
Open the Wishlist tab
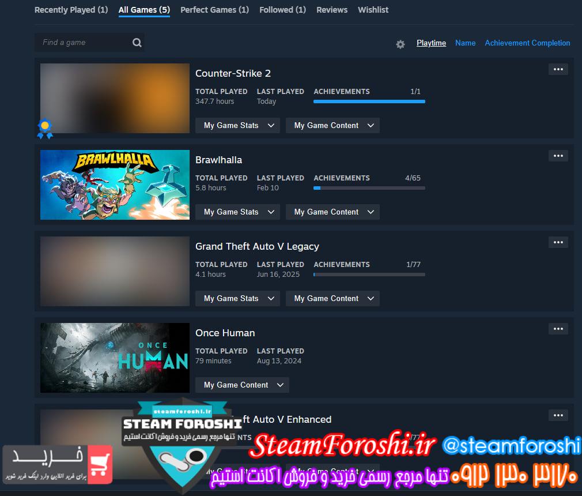click(373, 10)
